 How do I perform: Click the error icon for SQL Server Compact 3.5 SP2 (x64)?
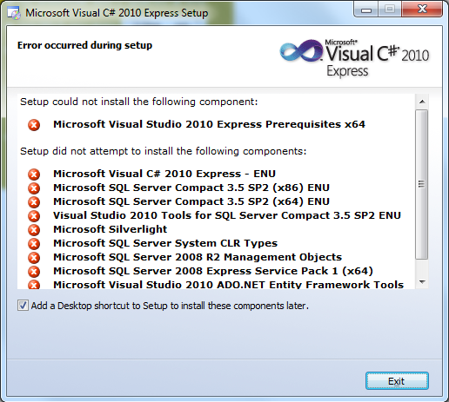click(x=34, y=202)
